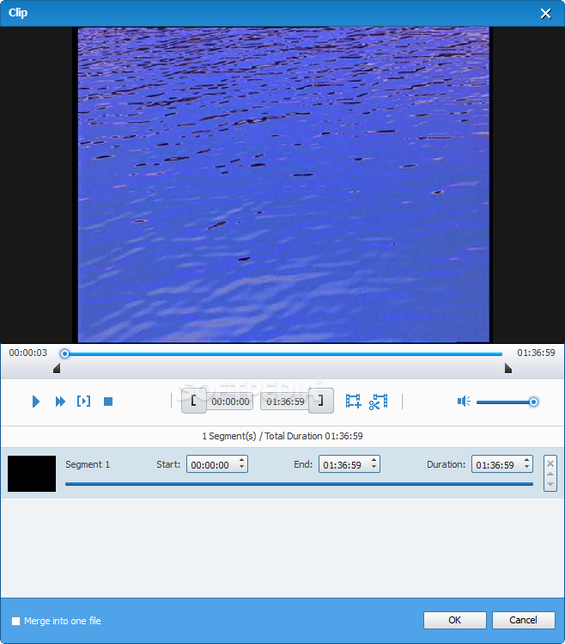Mute the audio via speaker icon

(464, 402)
